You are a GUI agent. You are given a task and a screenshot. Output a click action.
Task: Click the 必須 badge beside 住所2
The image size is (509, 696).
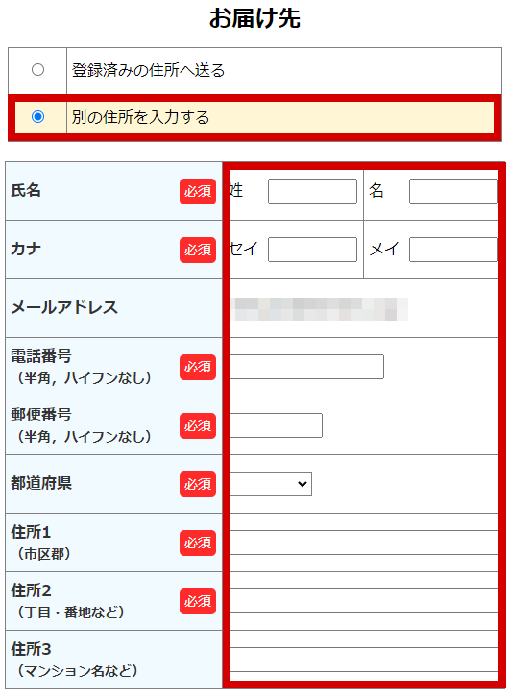click(198, 602)
